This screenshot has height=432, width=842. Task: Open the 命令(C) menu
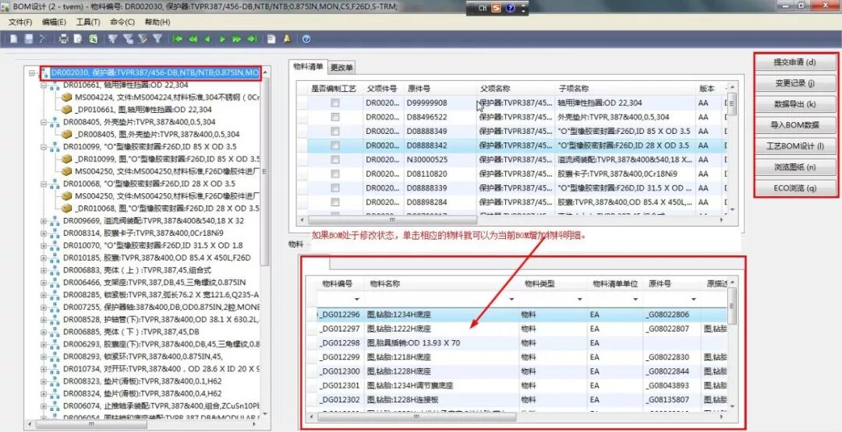pyautogui.click(x=122, y=22)
